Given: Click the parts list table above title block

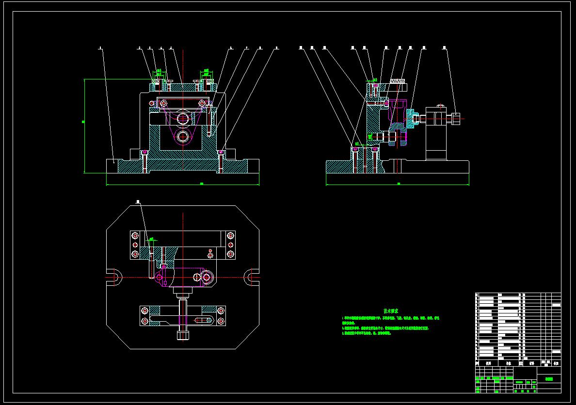Looking at the screenshot, I should point(518,329).
